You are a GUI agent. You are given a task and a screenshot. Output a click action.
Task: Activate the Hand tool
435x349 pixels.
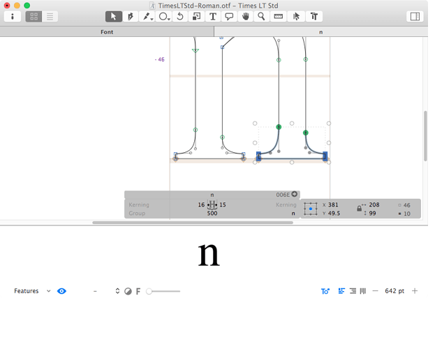pos(245,16)
